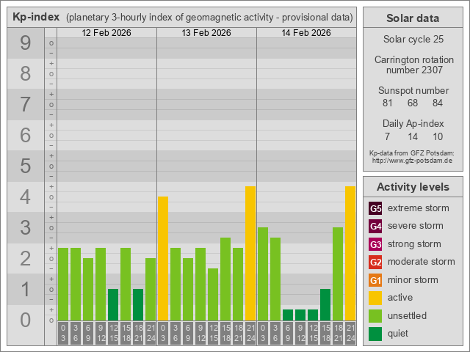The height and width of the screenshot is (352, 470).
Task: Click the Kp value 9 axis label
Action: click(x=25, y=43)
